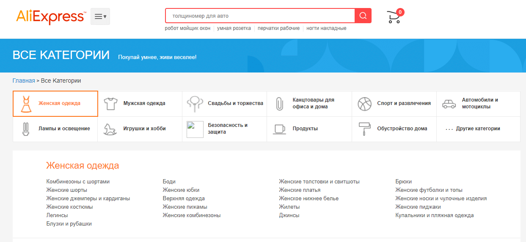Open the hamburger categories menu

click(100, 16)
